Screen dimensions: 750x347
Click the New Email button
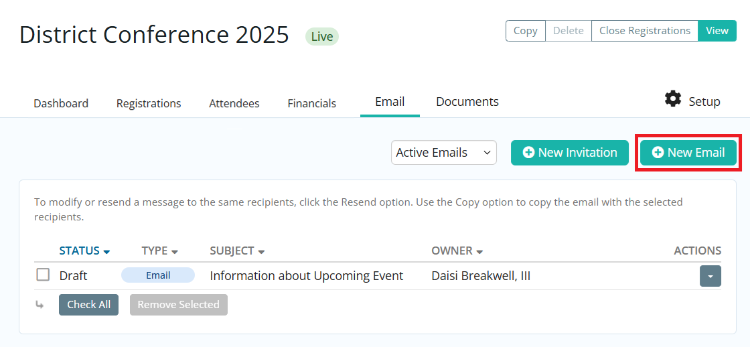[688, 153]
